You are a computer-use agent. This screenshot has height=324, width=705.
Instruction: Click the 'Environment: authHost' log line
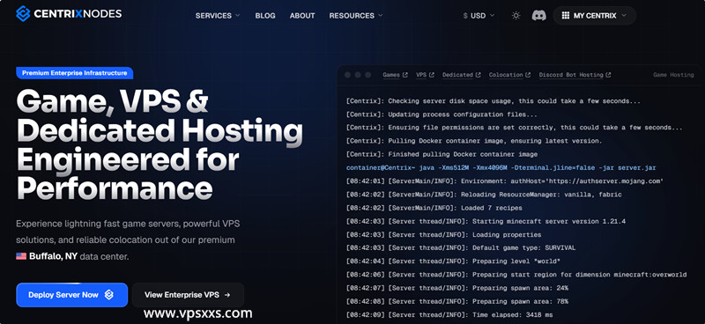505,181
